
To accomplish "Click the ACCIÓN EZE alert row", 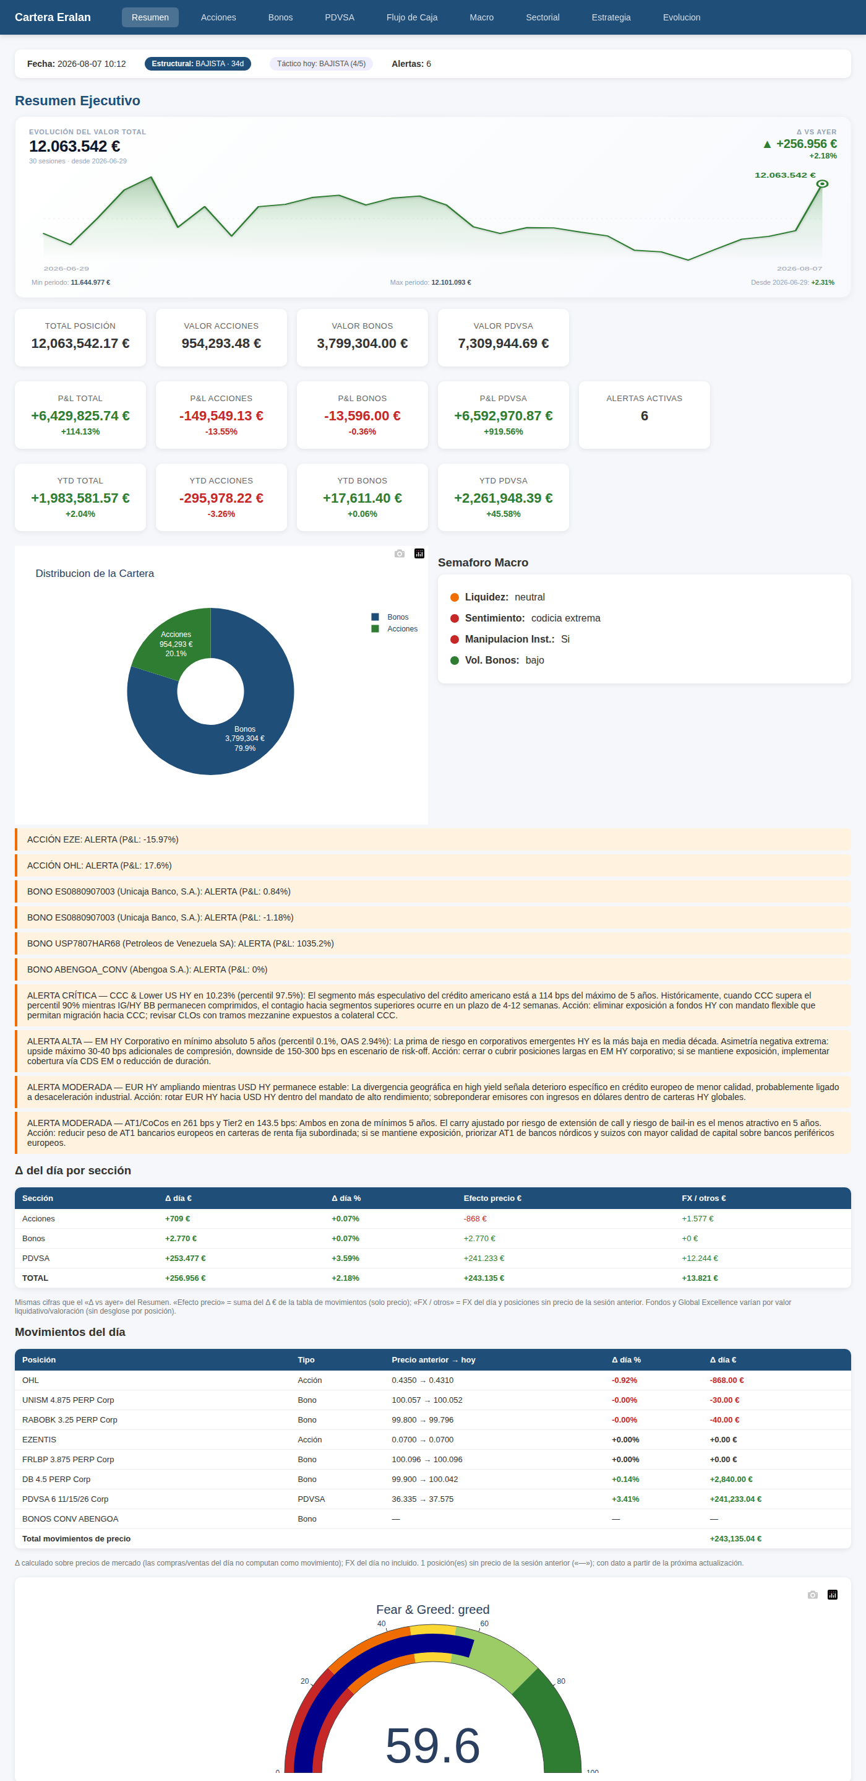I will 433,839.
